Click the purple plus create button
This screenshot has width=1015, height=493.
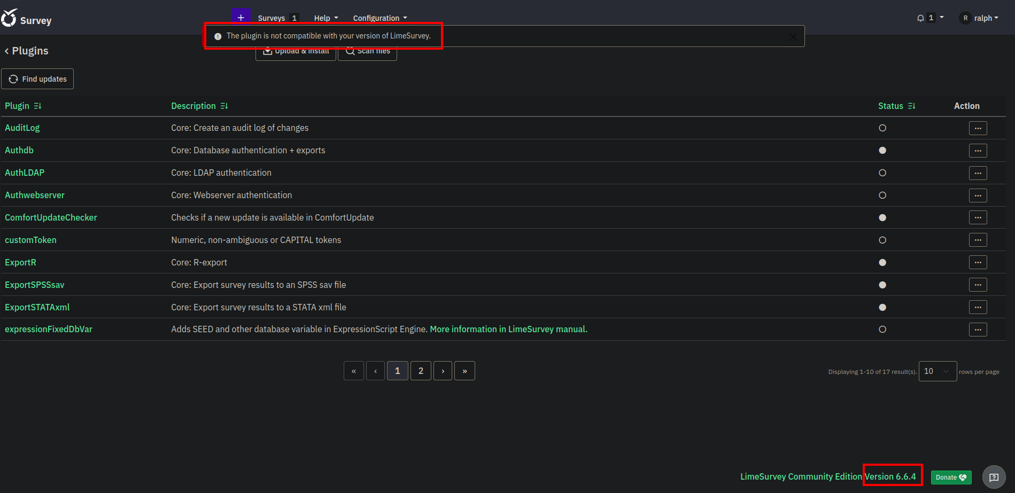[241, 17]
